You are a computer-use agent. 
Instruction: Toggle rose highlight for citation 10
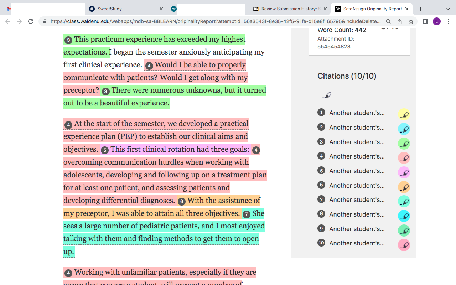pyautogui.click(x=404, y=245)
